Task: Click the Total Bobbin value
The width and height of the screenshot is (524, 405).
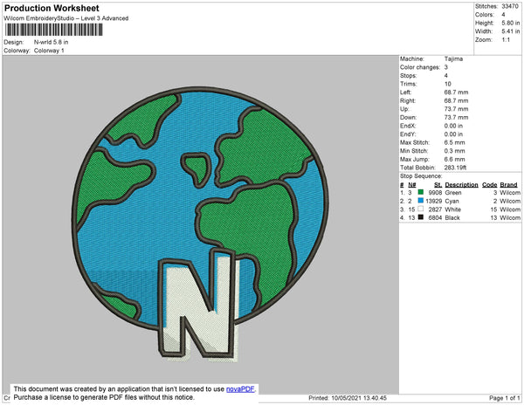Action: 458,168
